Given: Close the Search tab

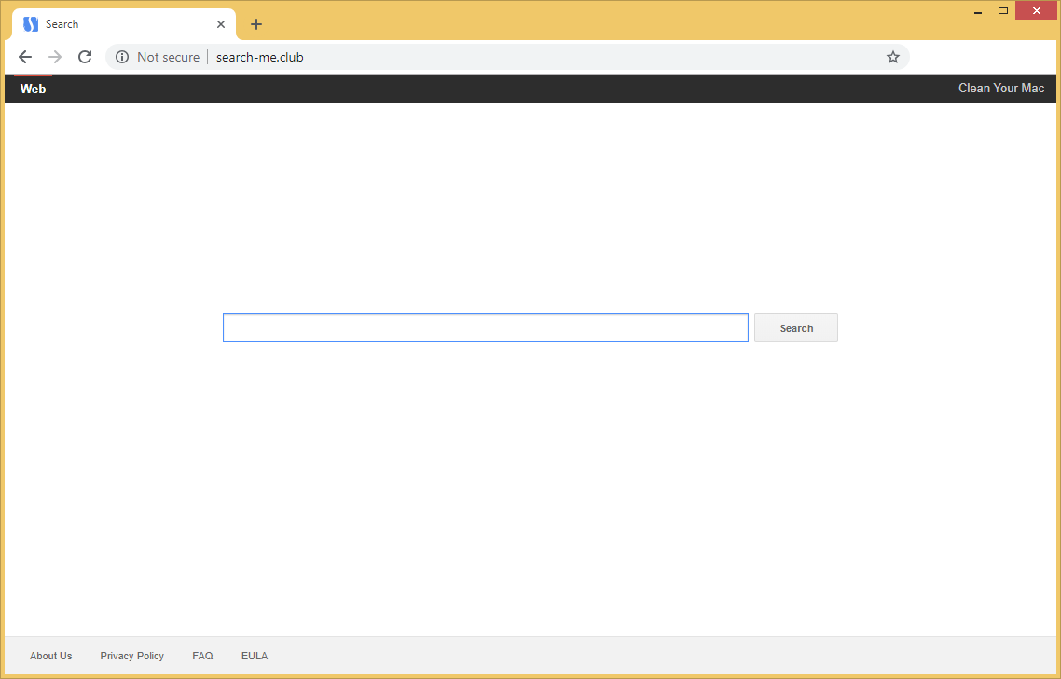Looking at the screenshot, I should coord(221,24).
